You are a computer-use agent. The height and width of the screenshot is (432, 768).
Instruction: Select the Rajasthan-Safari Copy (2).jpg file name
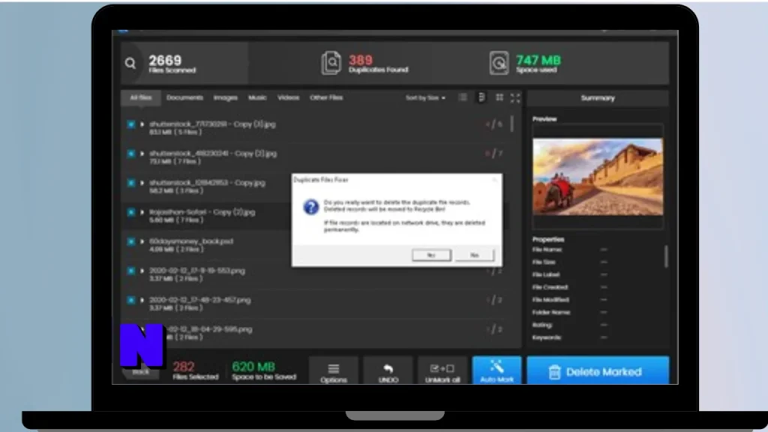tap(202, 212)
